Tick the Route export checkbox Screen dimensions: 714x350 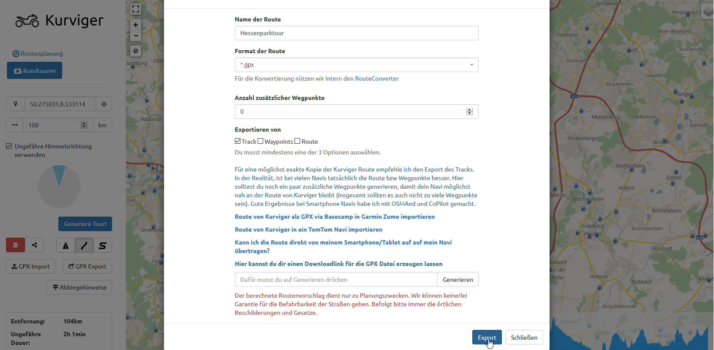(x=298, y=141)
